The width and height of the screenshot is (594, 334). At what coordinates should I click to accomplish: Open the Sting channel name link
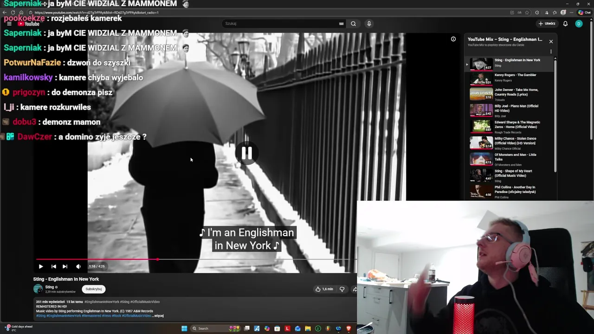pos(50,287)
